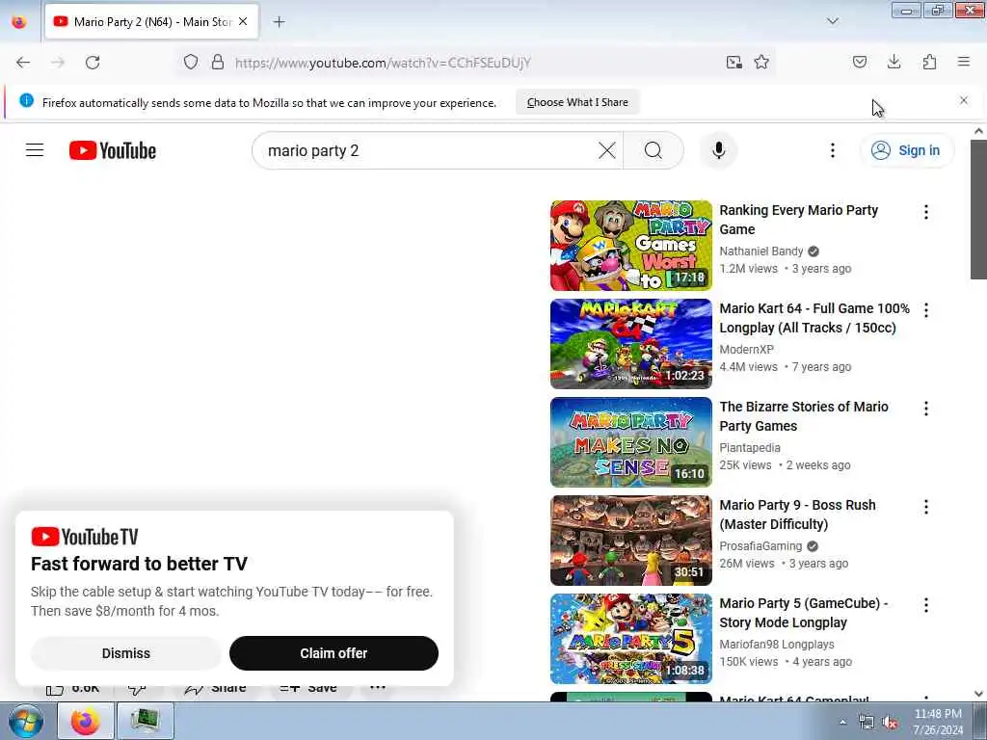This screenshot has width=987, height=740.
Task: Click Firefox icon in taskbar
Action: tap(86, 721)
